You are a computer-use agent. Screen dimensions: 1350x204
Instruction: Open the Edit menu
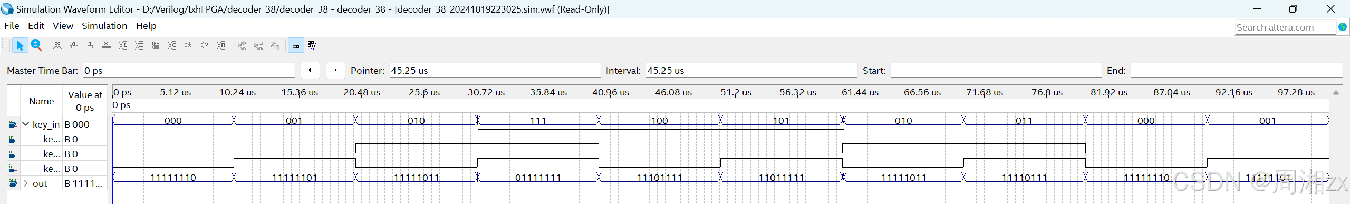tap(36, 26)
